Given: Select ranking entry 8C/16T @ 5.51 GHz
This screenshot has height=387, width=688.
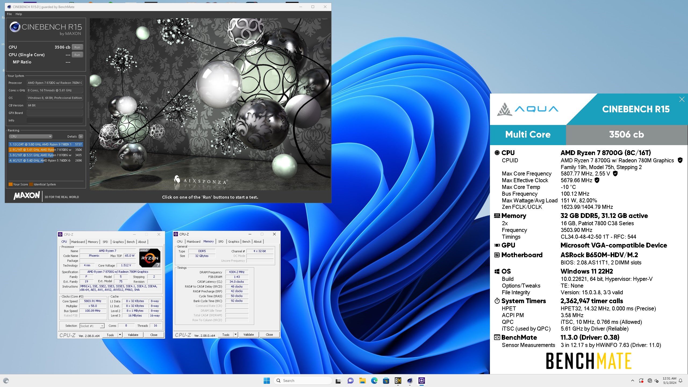Looking at the screenshot, I should [45, 155].
